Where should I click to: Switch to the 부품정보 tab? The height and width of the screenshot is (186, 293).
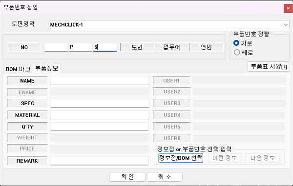(46, 68)
